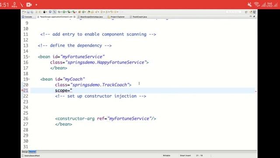Click the New file toolbar icon
The image size is (280, 158).
tap(23, 12)
